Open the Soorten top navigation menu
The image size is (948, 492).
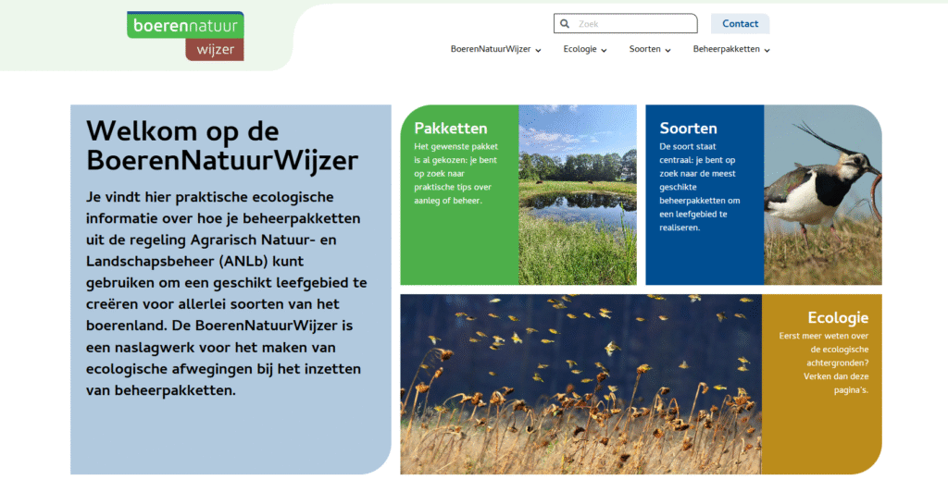(x=644, y=49)
